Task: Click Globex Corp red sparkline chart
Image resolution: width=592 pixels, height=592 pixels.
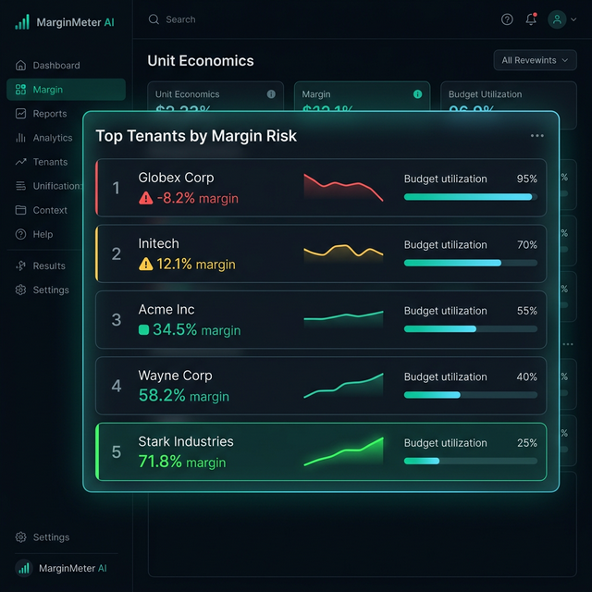Action: (x=343, y=187)
